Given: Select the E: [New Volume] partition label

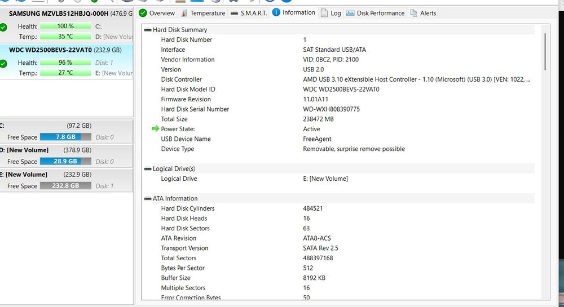Looking at the screenshot, I should [24, 175].
